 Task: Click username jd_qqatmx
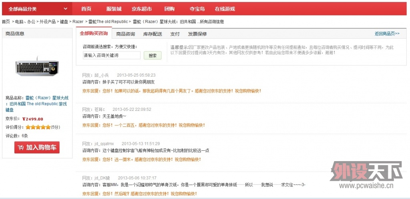click(x=104, y=144)
